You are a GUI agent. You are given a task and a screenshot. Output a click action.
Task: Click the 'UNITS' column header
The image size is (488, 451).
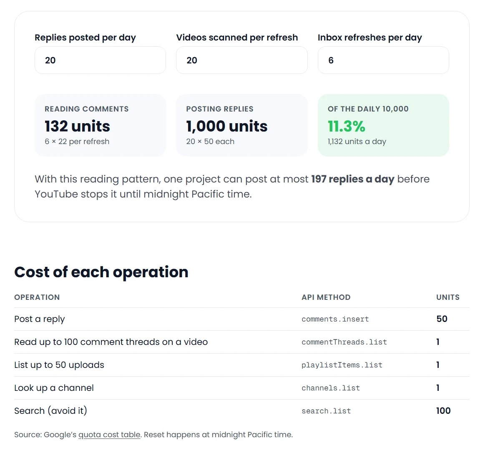[x=448, y=297]
